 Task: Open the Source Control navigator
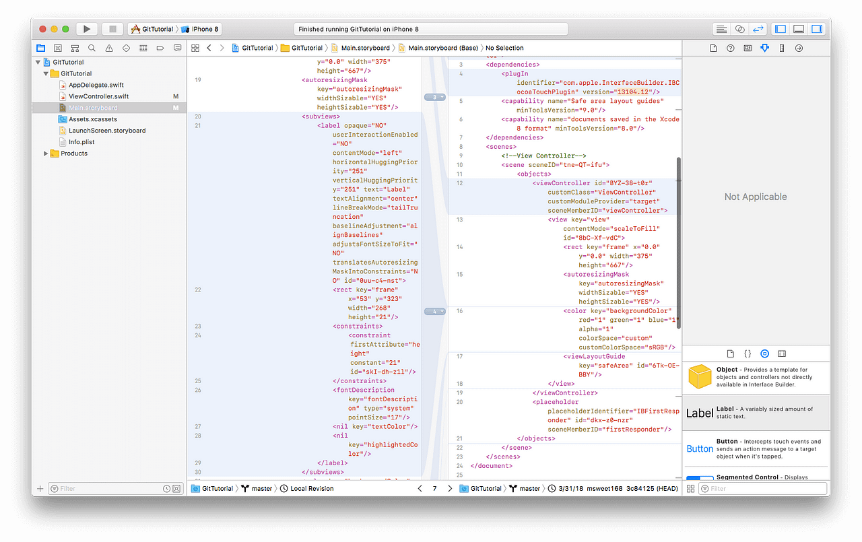click(58, 48)
